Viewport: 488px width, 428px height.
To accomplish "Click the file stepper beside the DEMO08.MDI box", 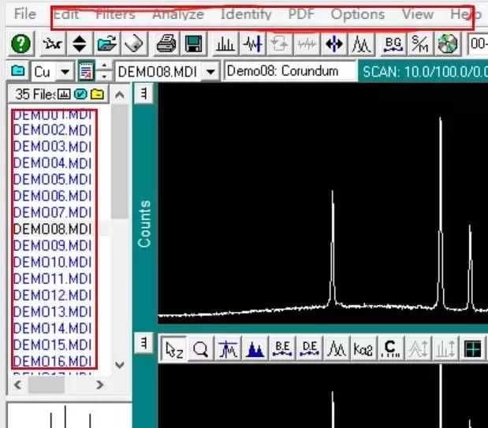I will [105, 71].
